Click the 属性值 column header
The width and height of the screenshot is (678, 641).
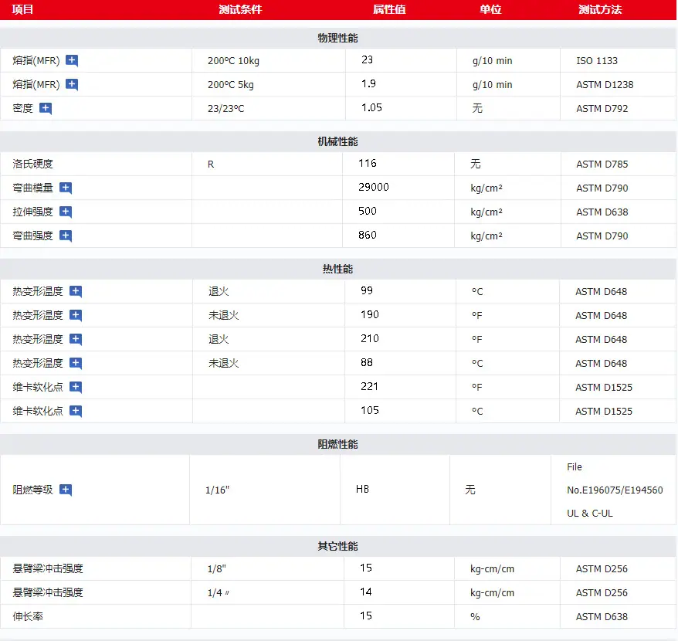389,9
